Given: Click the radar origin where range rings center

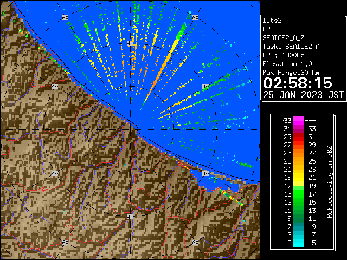Looking at the screenshot, I should point(130,130).
